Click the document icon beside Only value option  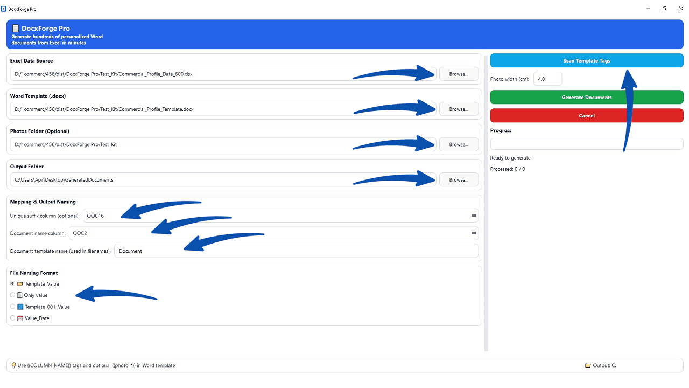coord(19,295)
